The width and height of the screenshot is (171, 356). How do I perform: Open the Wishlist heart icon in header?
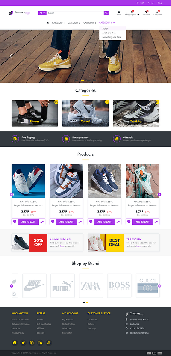[146, 13]
